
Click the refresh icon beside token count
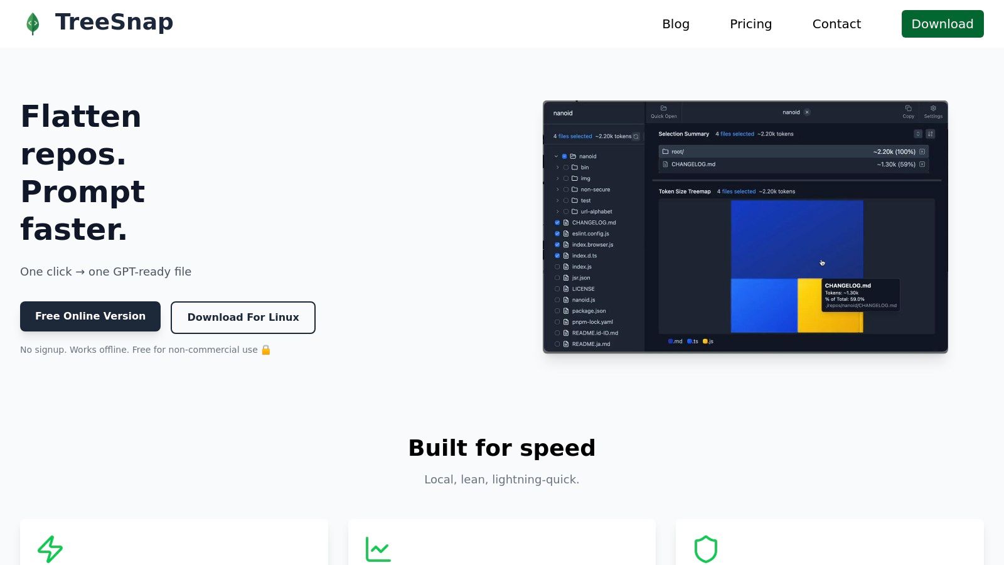636,136
